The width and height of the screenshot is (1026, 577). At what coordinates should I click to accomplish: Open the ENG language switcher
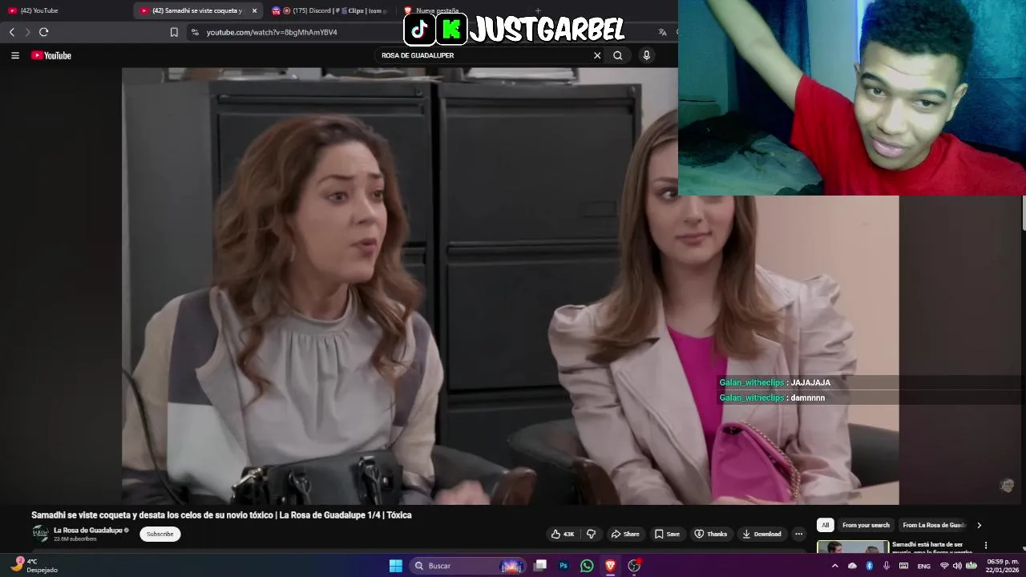[924, 566]
